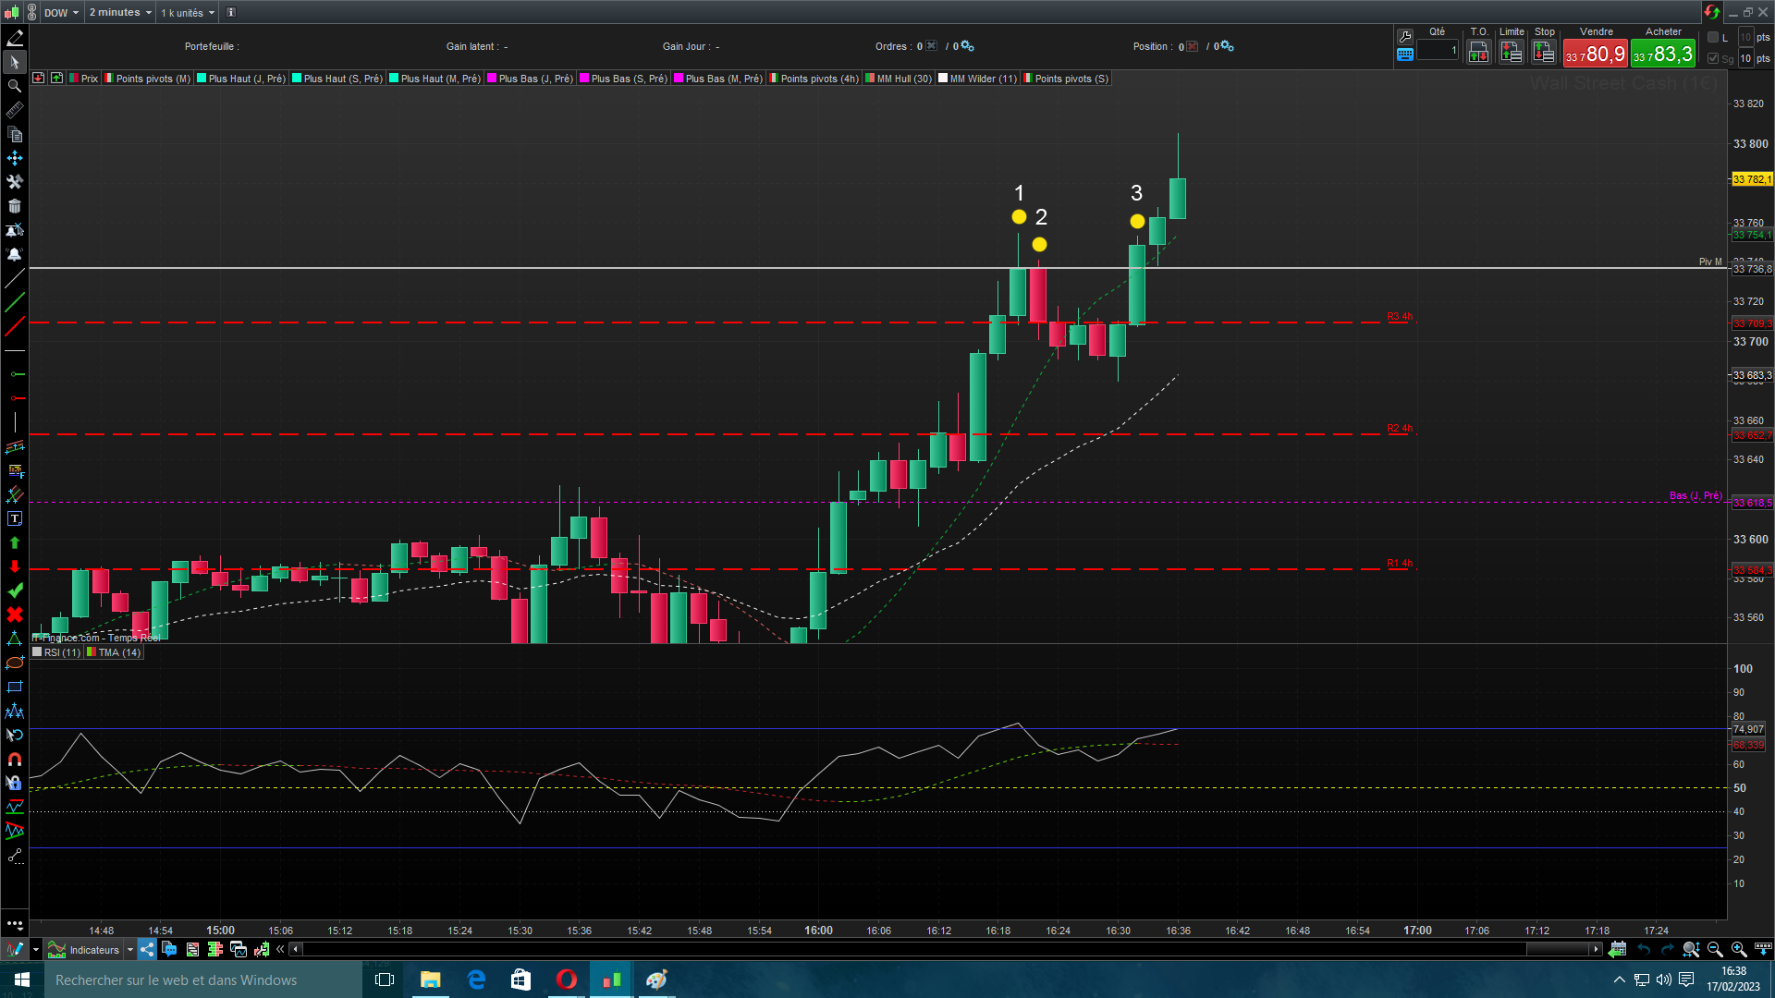Click the red Vendre sell price button

1595,55
